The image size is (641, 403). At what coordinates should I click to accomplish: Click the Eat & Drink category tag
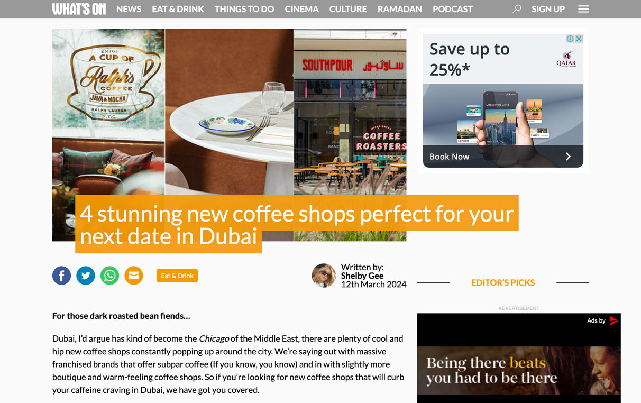177,276
